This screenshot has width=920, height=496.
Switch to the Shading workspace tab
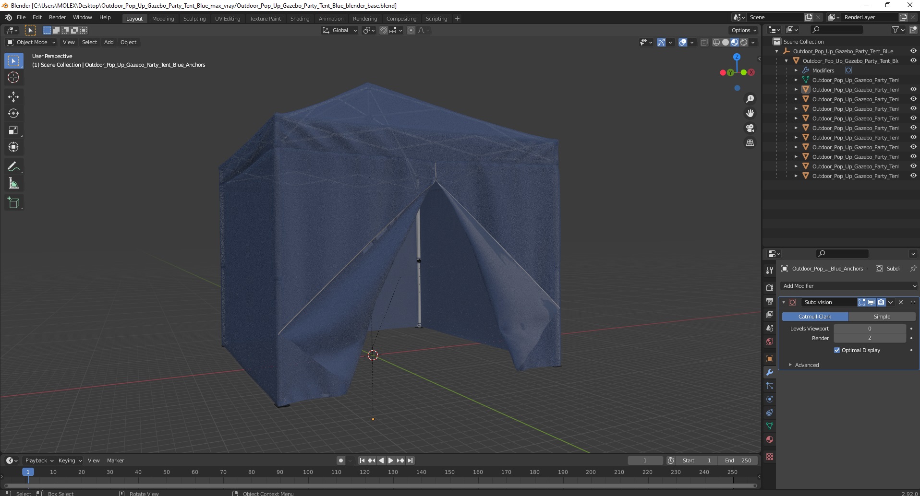click(300, 19)
